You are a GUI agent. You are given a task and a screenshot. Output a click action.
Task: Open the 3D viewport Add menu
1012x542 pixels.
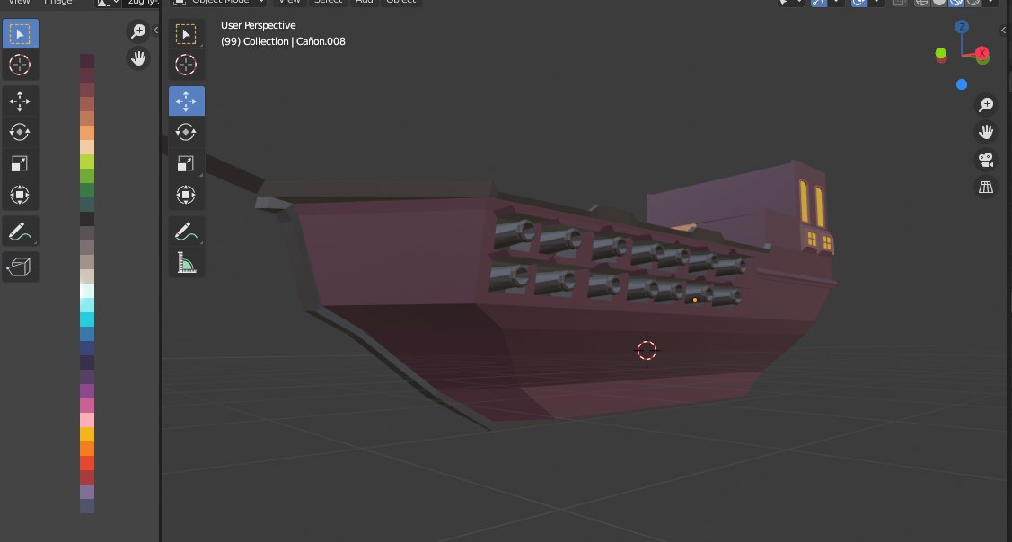(x=364, y=2)
